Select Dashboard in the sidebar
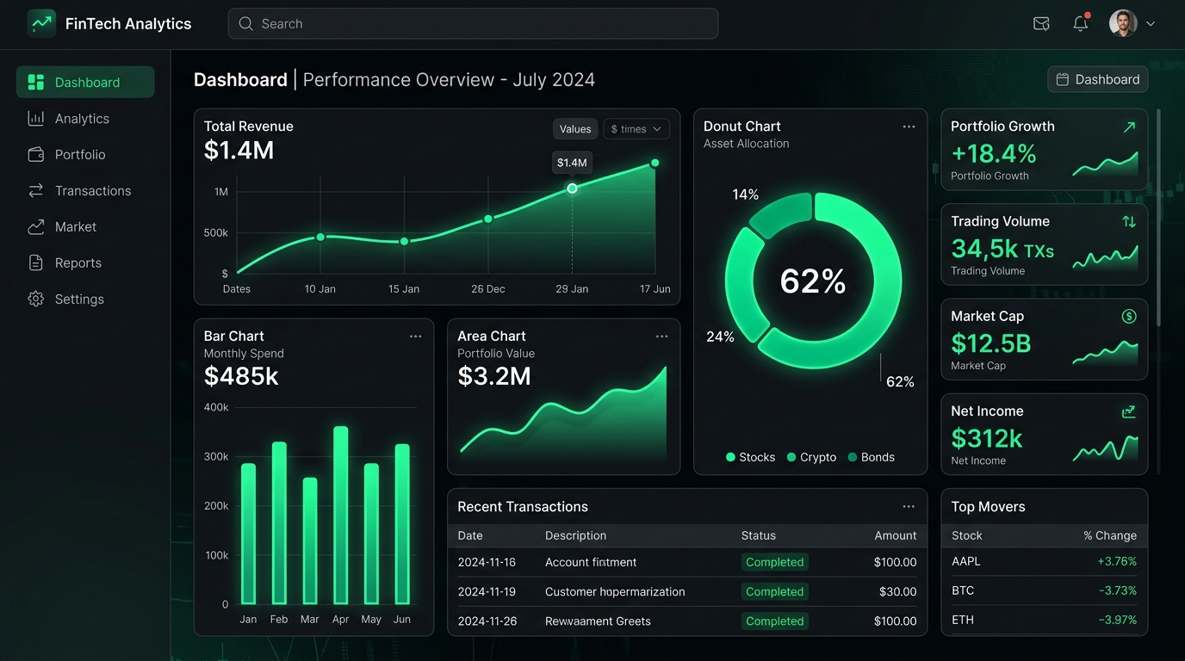 pyautogui.click(x=85, y=83)
